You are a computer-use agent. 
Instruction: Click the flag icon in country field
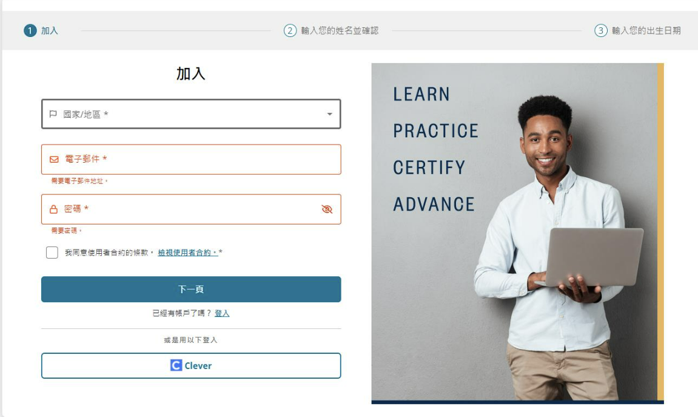(x=53, y=114)
